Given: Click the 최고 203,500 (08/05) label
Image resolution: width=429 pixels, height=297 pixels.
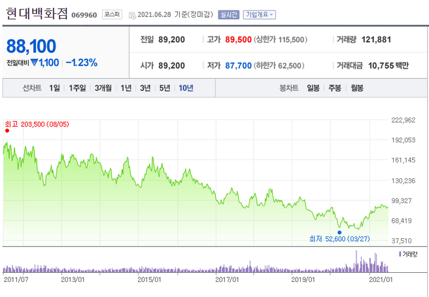Looking at the screenshot, I should (37, 125).
